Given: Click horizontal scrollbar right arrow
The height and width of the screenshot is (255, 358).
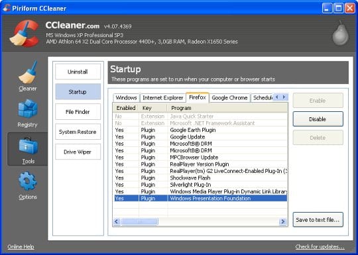Looking at the screenshot, I should click(x=283, y=221).
